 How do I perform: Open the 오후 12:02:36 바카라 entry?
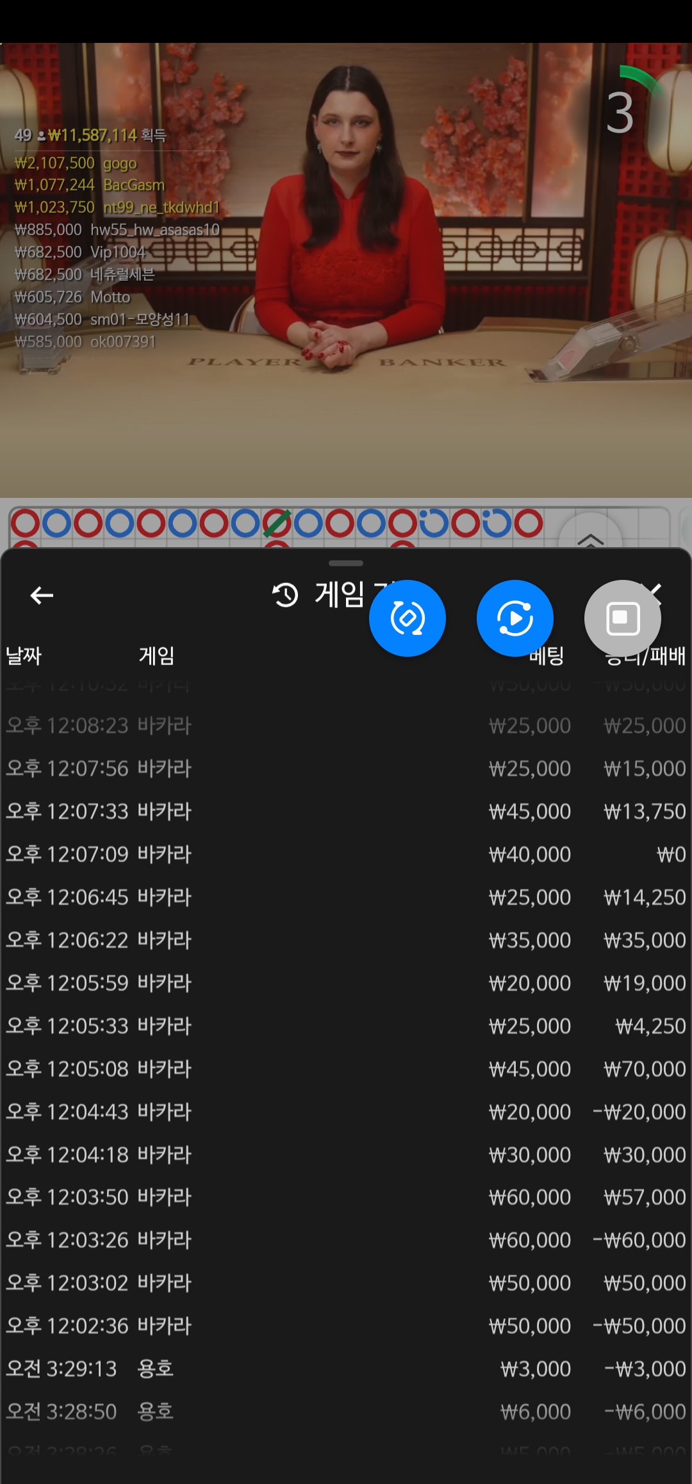click(346, 1326)
